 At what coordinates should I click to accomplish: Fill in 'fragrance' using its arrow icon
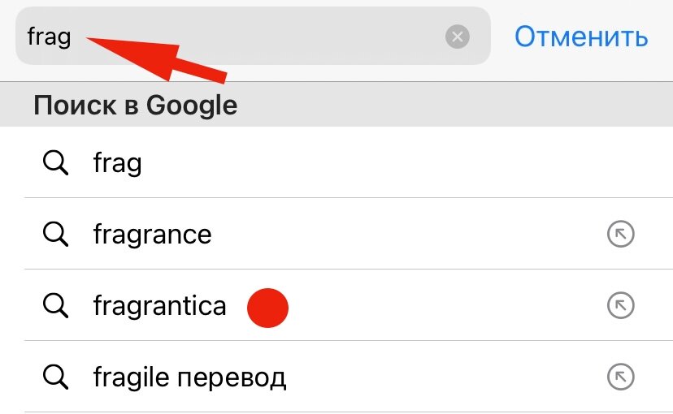(x=620, y=235)
